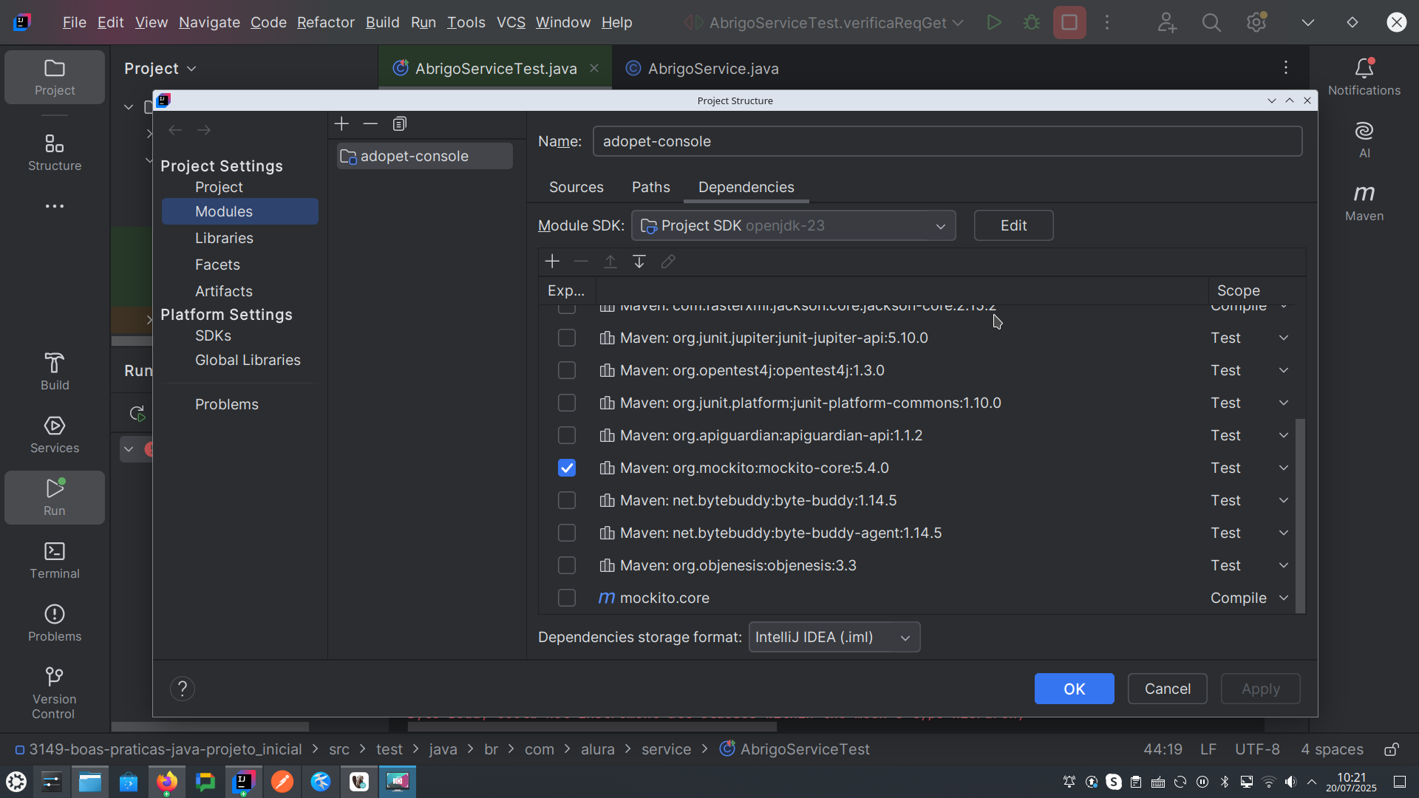Toggle export for apiguardian-api dependency
Image resolution: width=1419 pixels, height=798 pixels.
click(567, 435)
